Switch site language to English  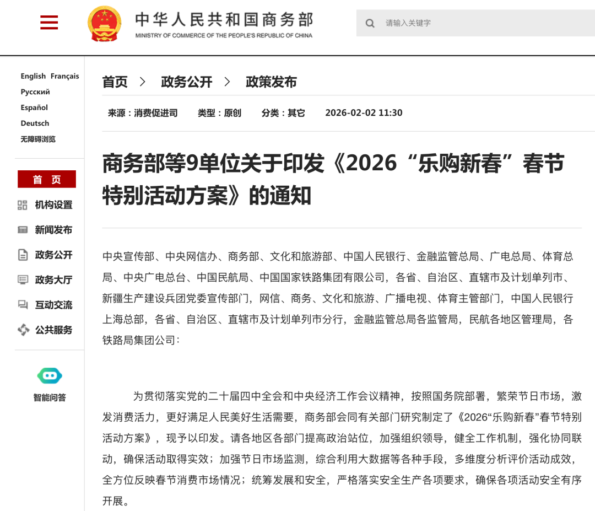pyautogui.click(x=33, y=76)
